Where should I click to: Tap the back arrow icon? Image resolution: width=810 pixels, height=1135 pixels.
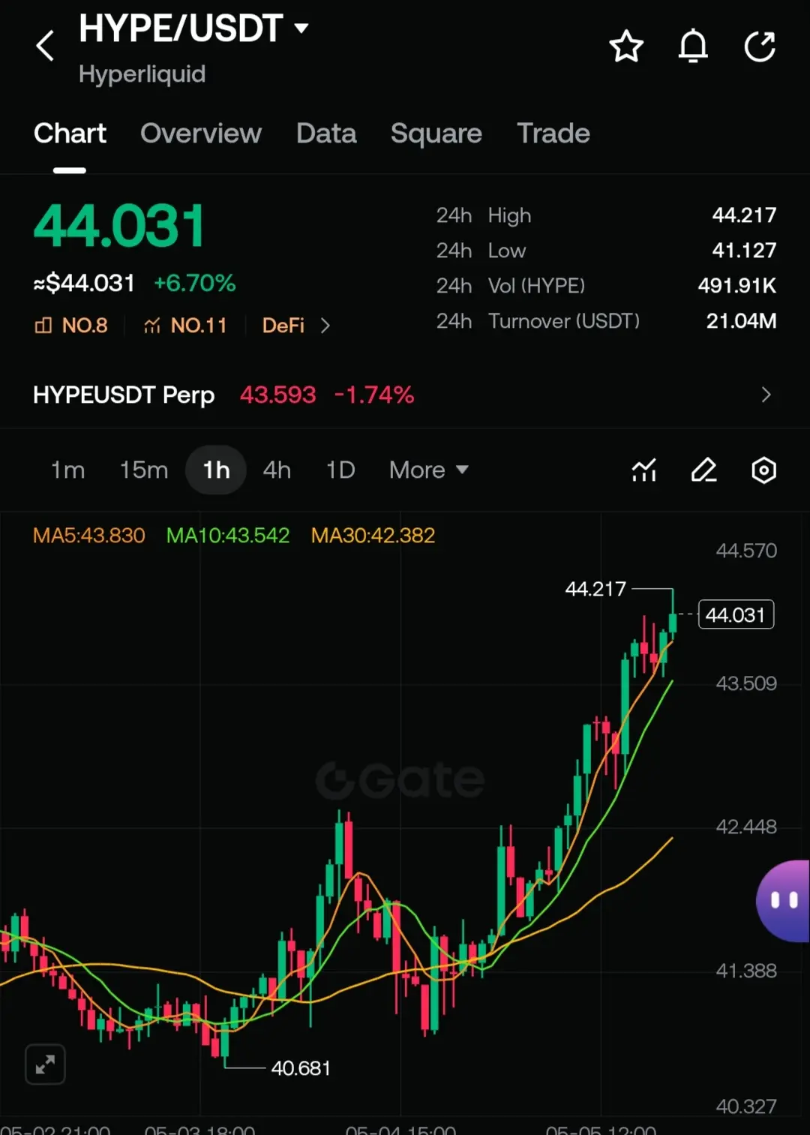45,46
